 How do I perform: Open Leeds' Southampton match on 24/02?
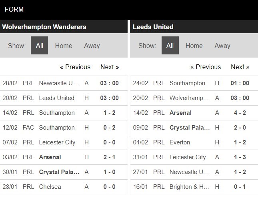[x=187, y=83]
